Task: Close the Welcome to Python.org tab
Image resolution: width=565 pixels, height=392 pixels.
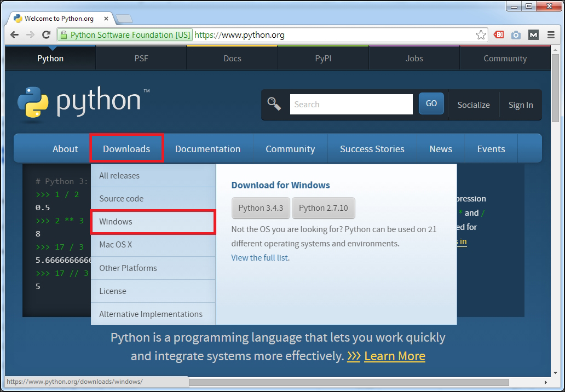Action: (106, 19)
